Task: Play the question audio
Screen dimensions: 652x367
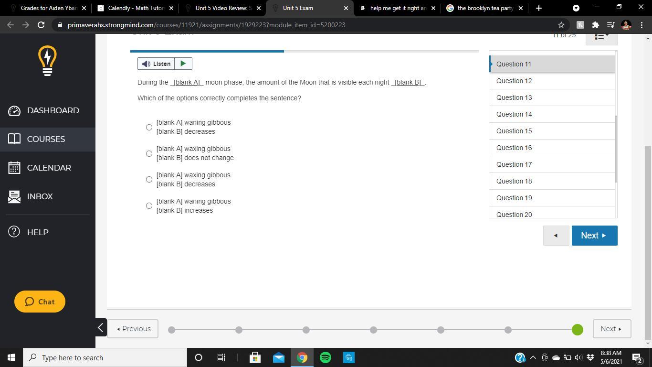Action: pyautogui.click(x=183, y=64)
